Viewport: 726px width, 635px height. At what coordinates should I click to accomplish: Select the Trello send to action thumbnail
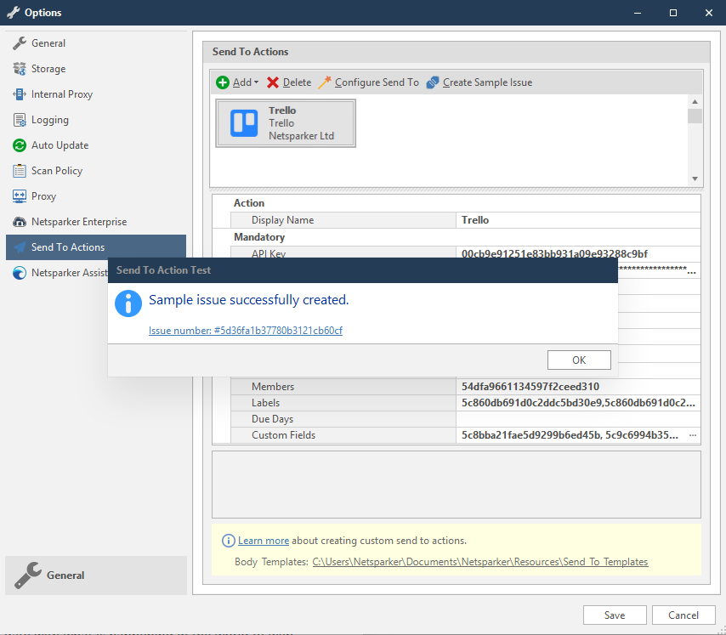coord(286,122)
